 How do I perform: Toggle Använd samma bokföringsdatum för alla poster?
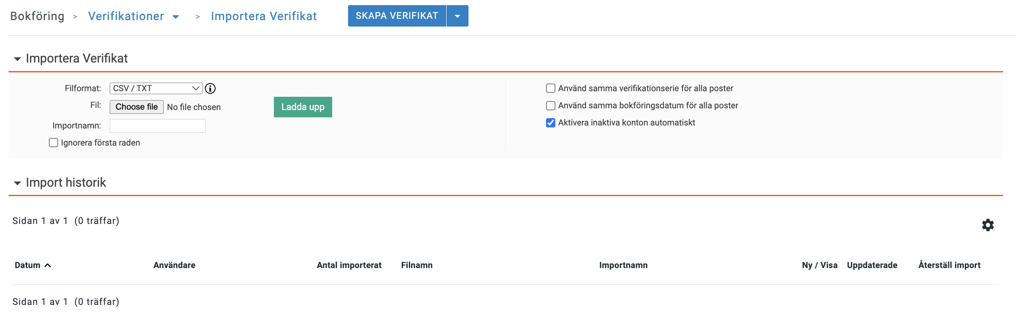tap(550, 105)
